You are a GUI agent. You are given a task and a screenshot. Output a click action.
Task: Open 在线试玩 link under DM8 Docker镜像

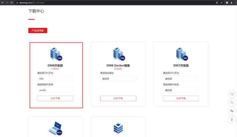click(118, 69)
